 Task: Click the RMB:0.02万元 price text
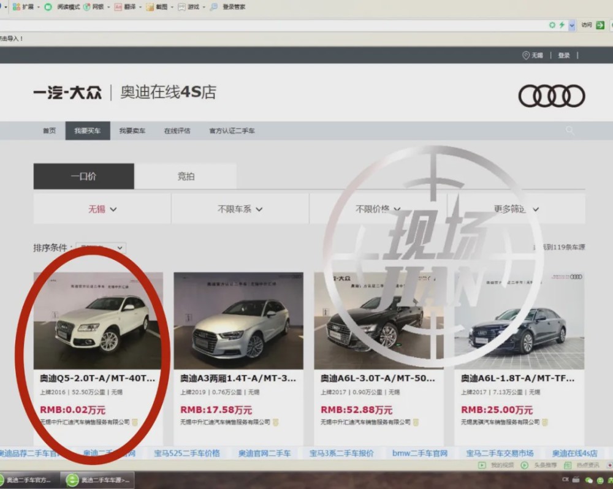click(x=73, y=410)
